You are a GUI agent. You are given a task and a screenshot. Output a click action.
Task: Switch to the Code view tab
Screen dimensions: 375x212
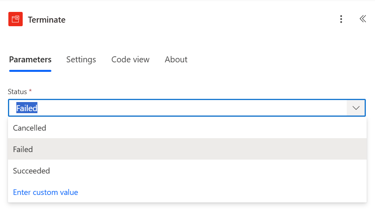click(x=130, y=60)
